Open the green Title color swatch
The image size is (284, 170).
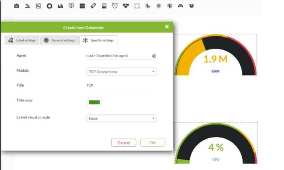tap(94, 102)
